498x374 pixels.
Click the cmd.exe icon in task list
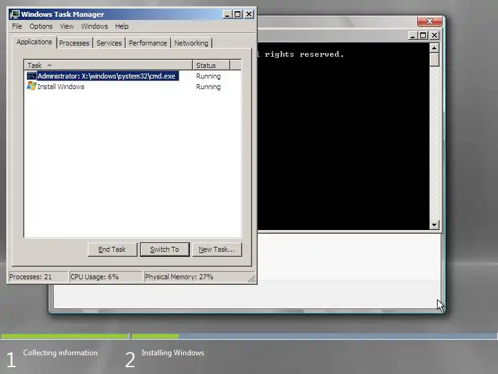32,76
